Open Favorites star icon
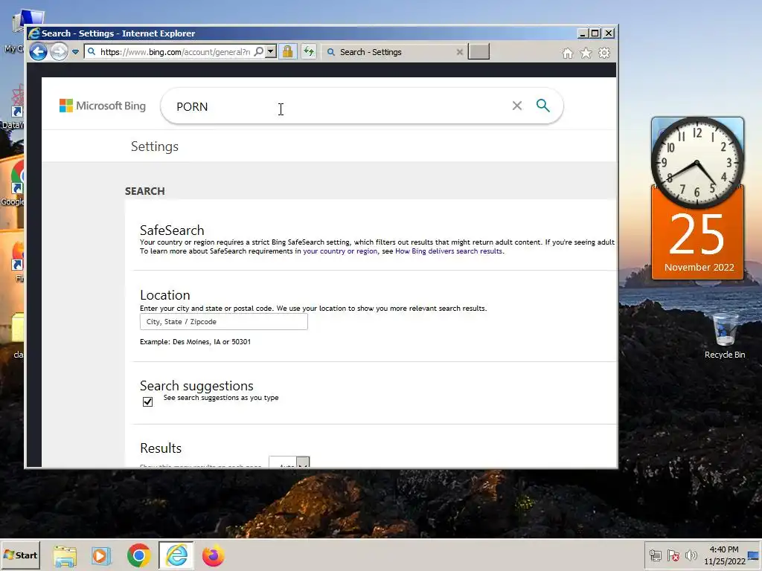Image resolution: width=762 pixels, height=571 pixels. 586,53
